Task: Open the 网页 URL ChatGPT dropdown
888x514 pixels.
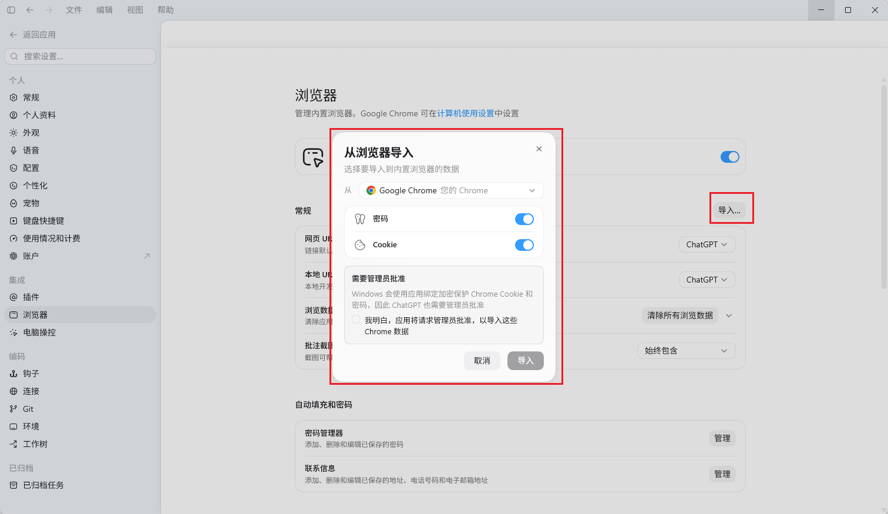Action: 707,244
